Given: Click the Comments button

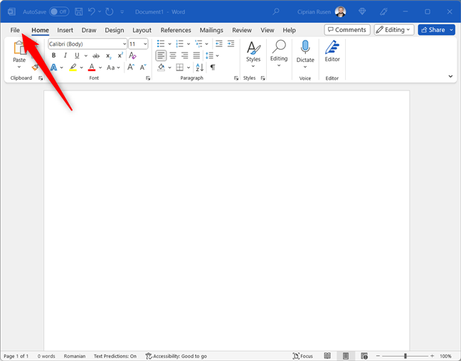Looking at the screenshot, I should point(347,30).
